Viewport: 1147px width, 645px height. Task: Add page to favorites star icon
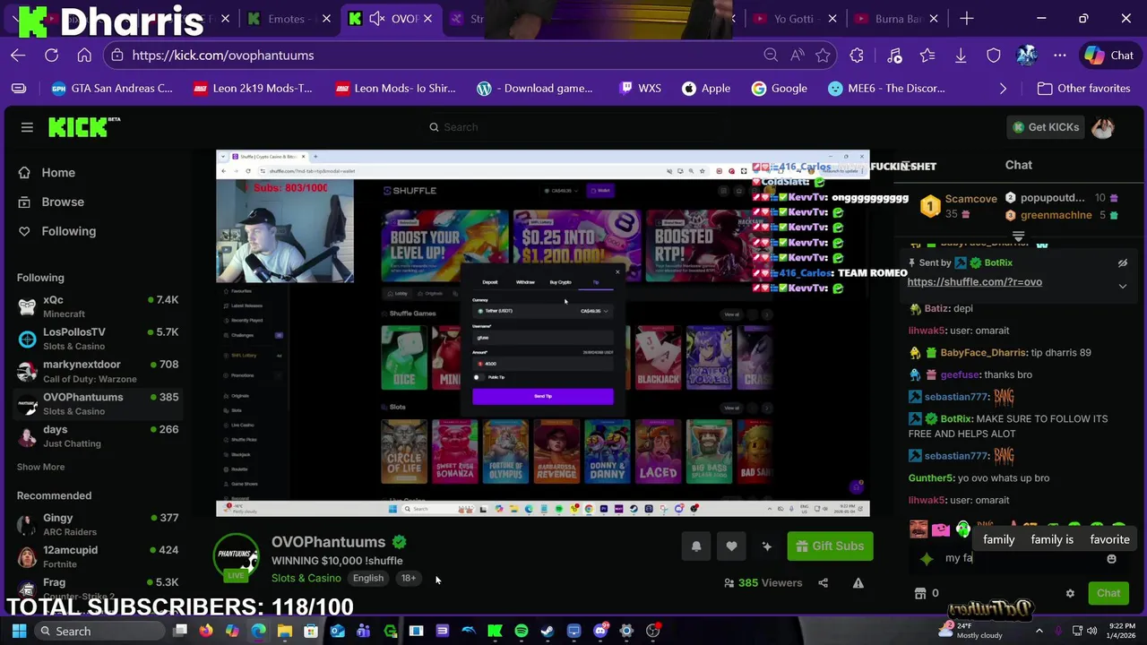[823, 56]
